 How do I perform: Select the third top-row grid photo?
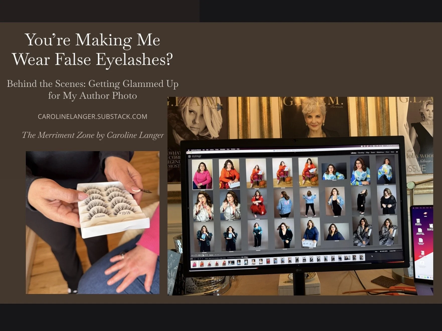[x=256, y=173]
